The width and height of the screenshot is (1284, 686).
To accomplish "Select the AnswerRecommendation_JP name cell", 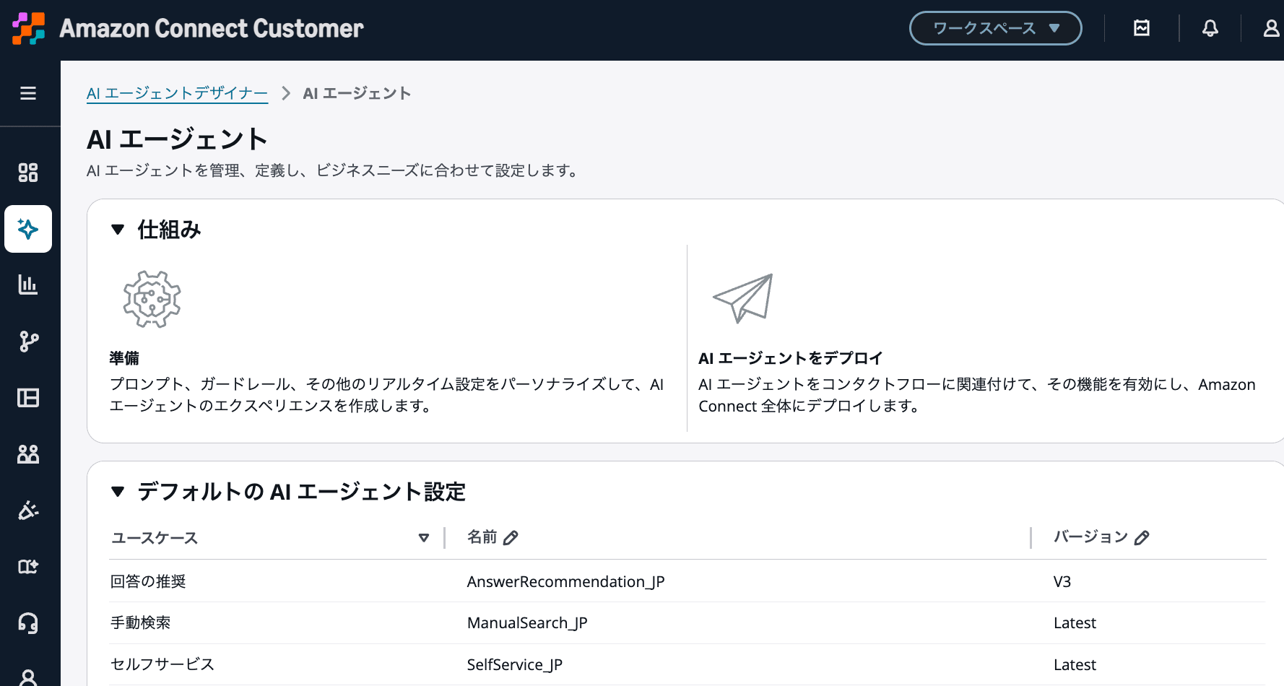I will pos(565,581).
